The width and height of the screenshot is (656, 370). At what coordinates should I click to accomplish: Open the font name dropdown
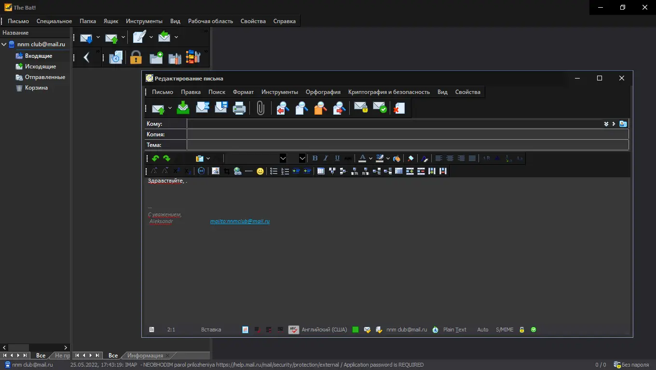tap(283, 158)
